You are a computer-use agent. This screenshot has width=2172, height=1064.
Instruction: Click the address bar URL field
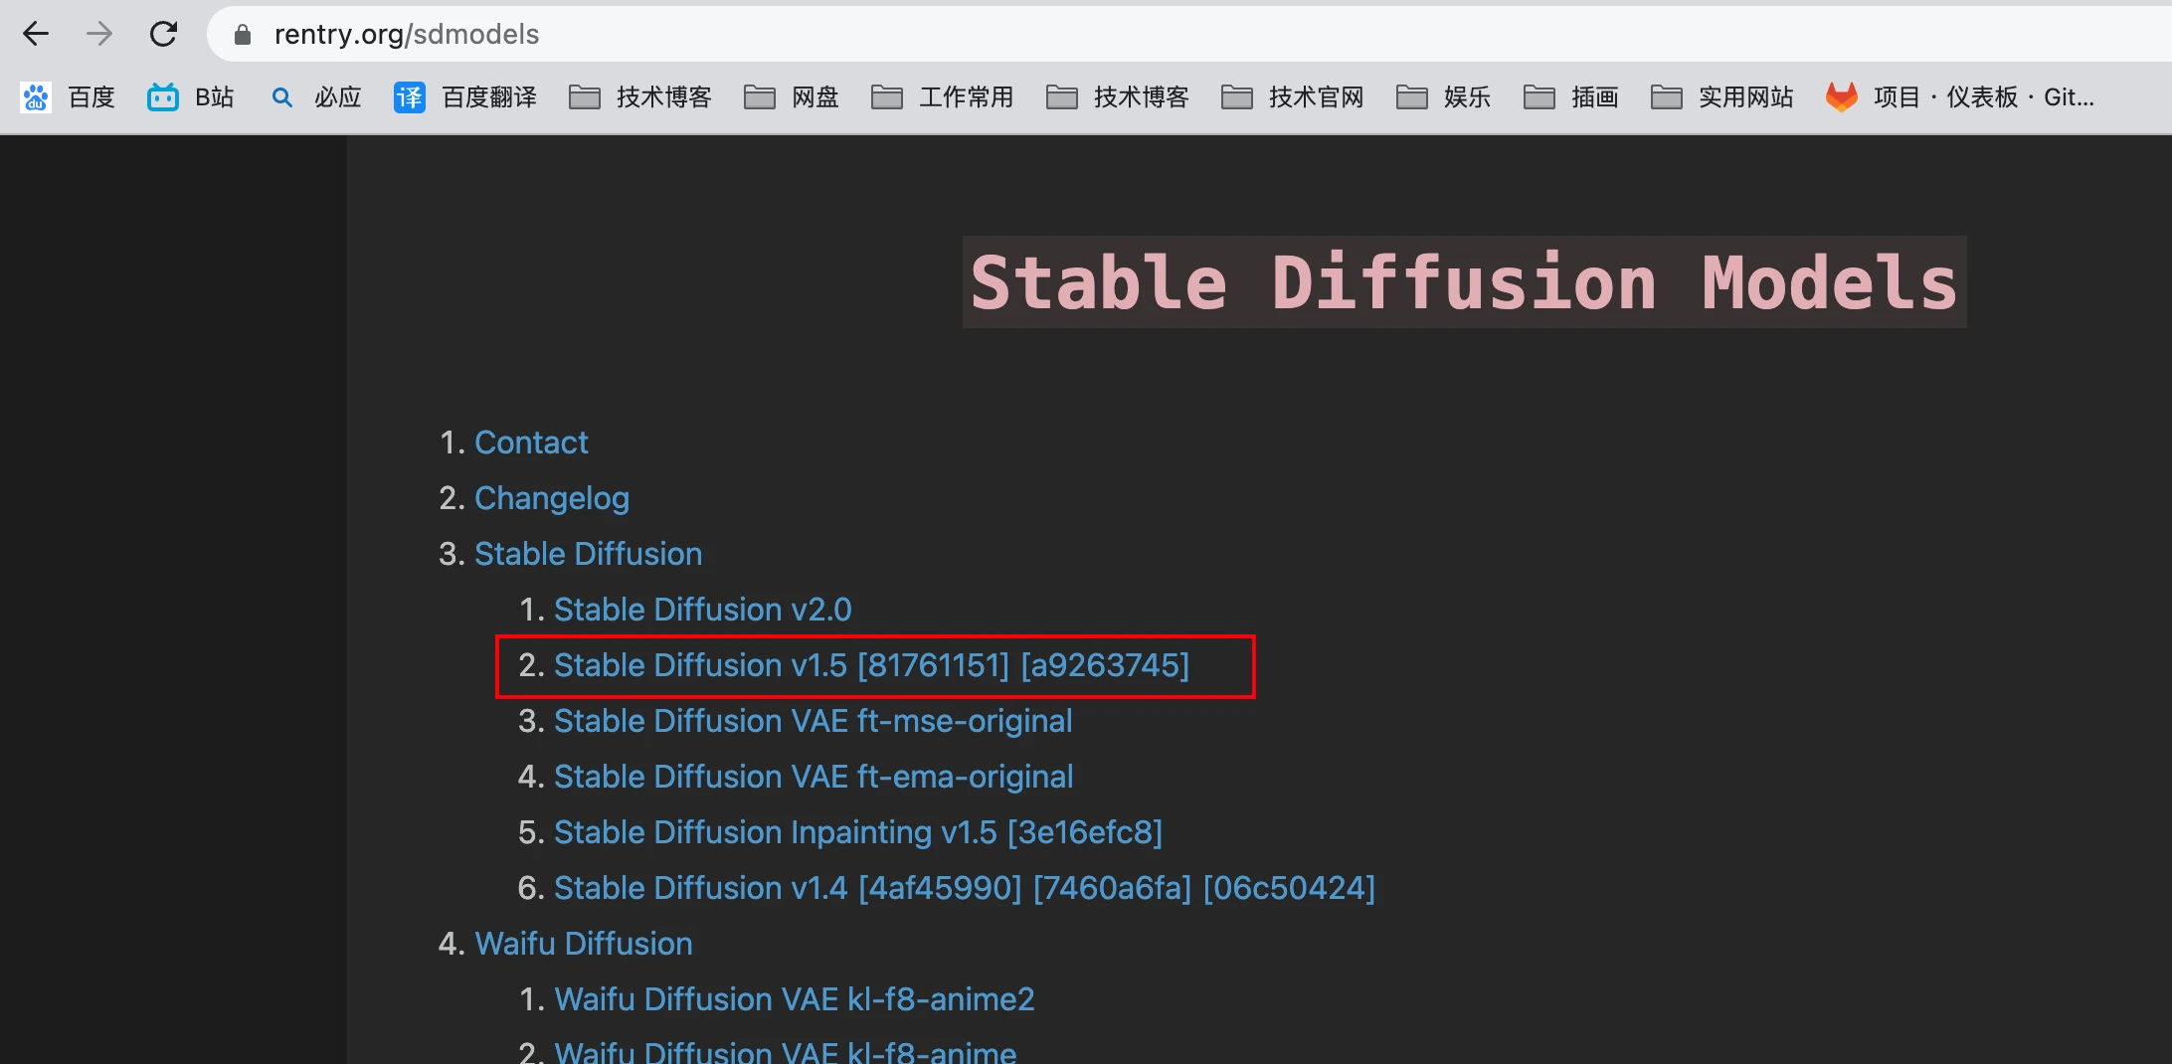[1193, 35]
